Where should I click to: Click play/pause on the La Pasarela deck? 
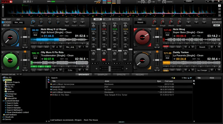[178, 70]
